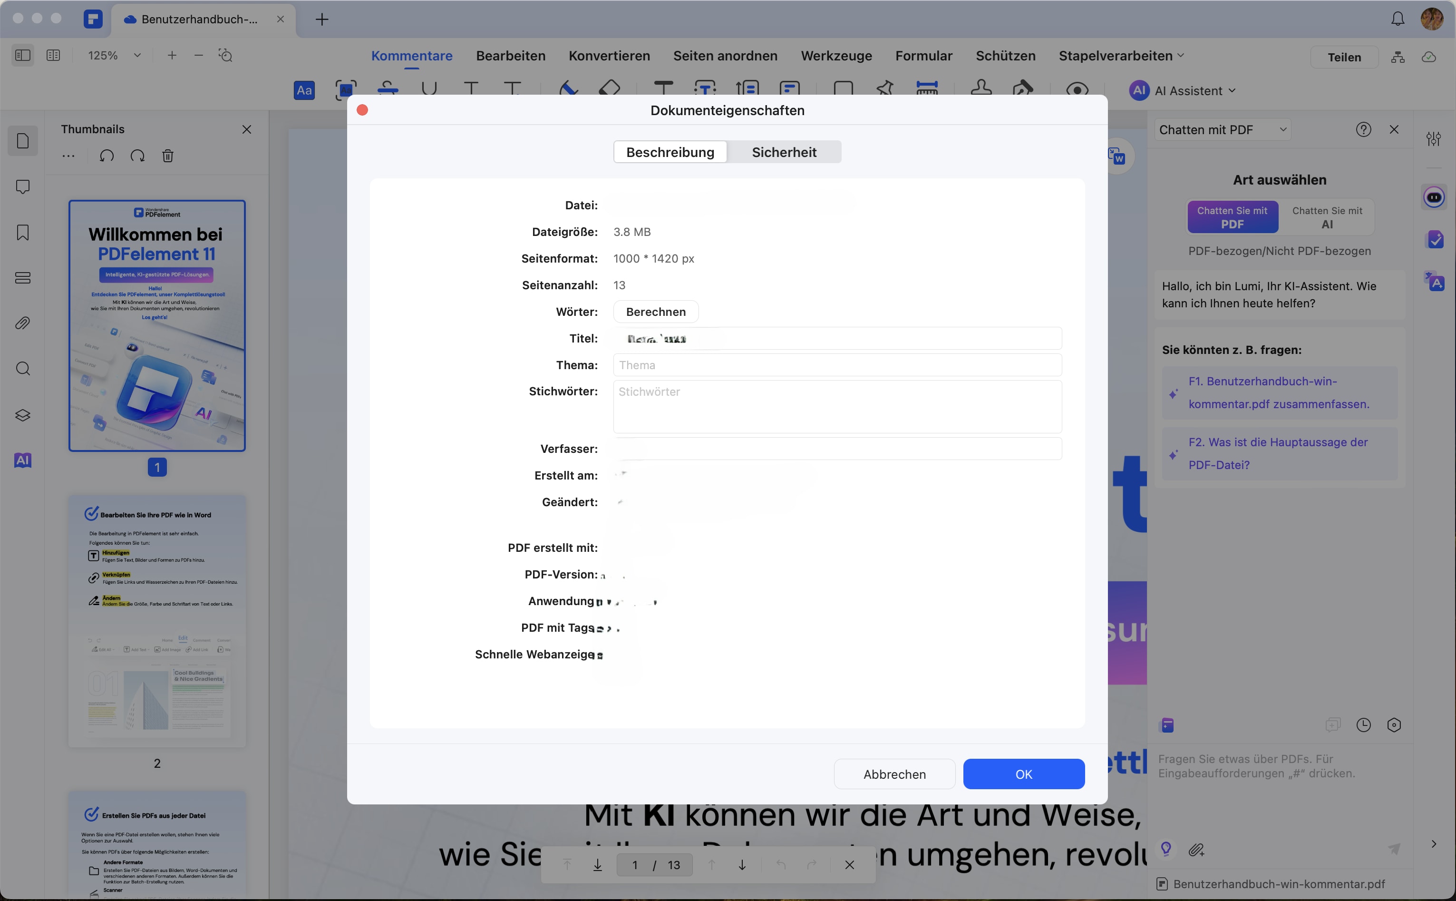This screenshot has width=1456, height=901.
Task: Click the Berechnen word count button
Action: (656, 312)
